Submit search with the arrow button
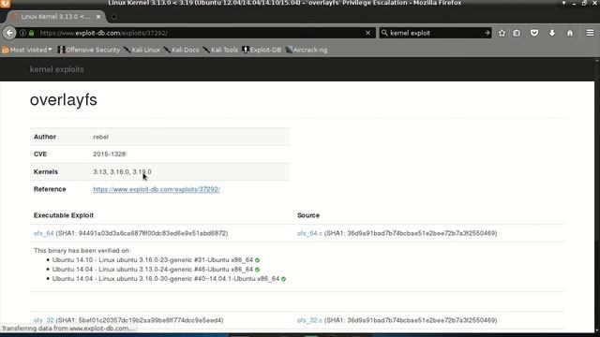The height and width of the screenshot is (337, 600). point(487,33)
